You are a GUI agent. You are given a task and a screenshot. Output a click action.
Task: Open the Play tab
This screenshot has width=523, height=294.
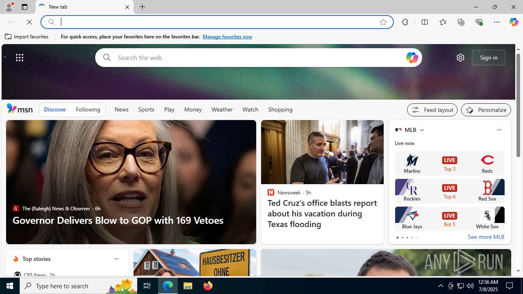tap(169, 109)
